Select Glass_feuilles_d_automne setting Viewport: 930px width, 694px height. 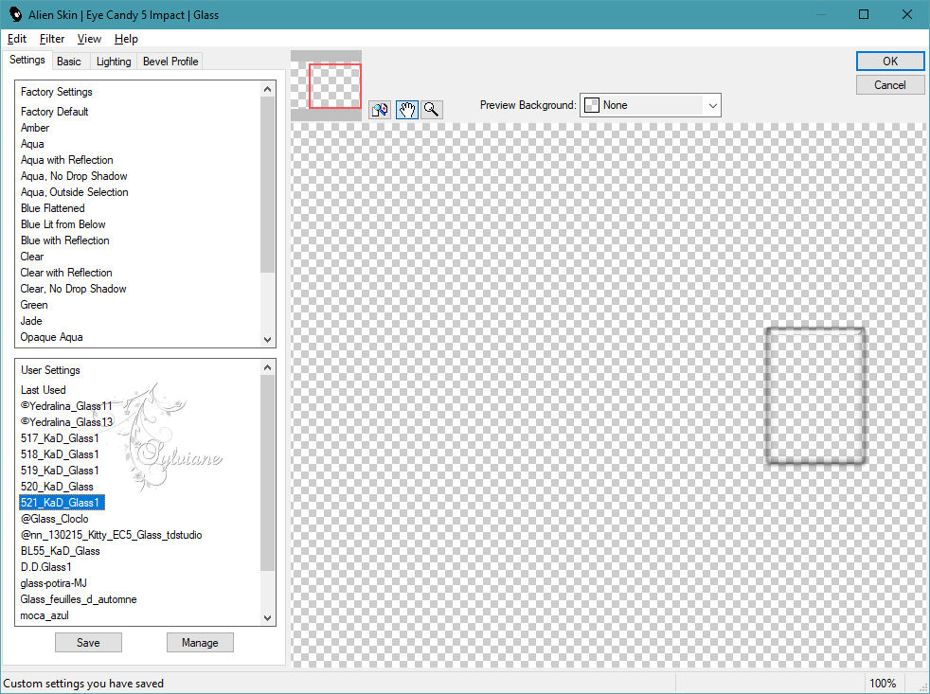point(79,599)
